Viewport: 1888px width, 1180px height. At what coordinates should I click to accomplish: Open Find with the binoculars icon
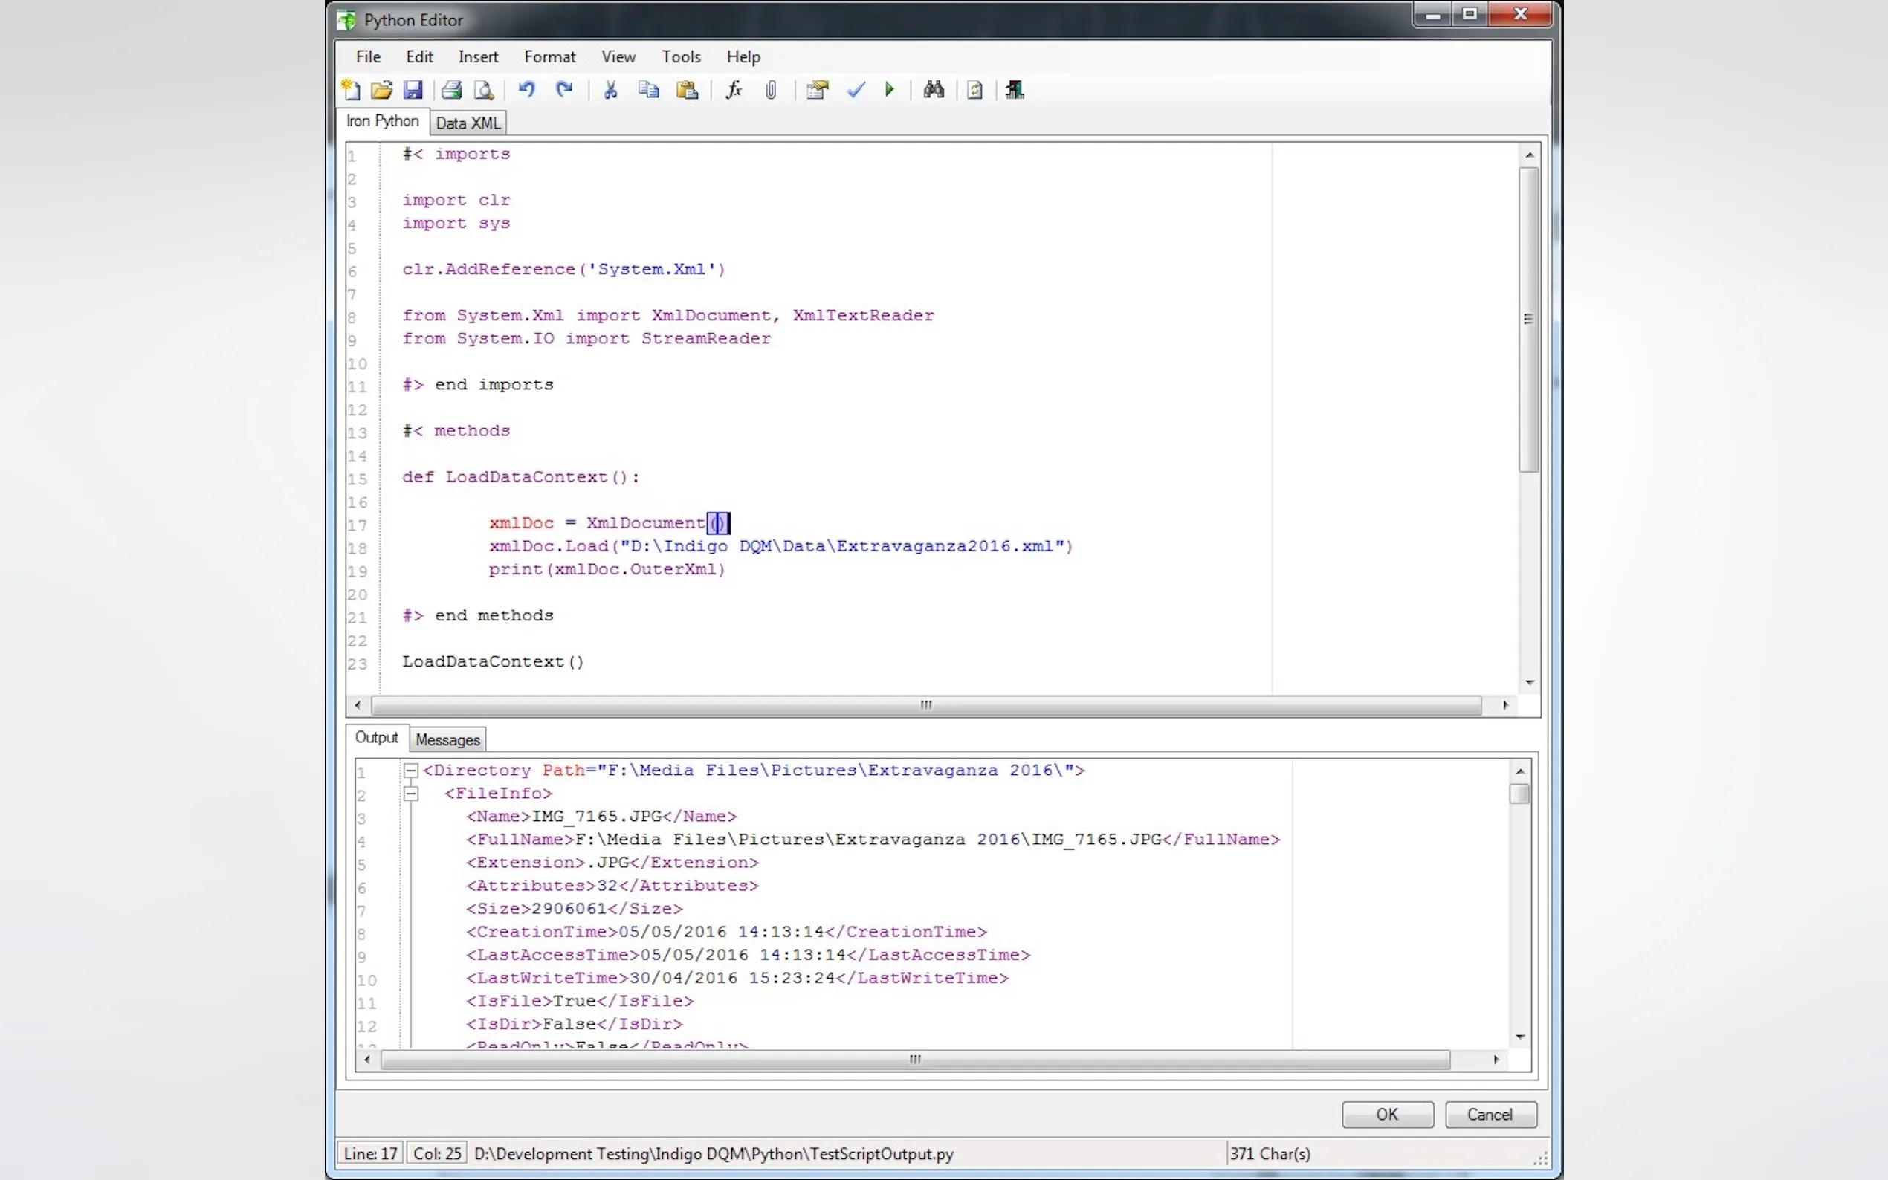click(934, 90)
